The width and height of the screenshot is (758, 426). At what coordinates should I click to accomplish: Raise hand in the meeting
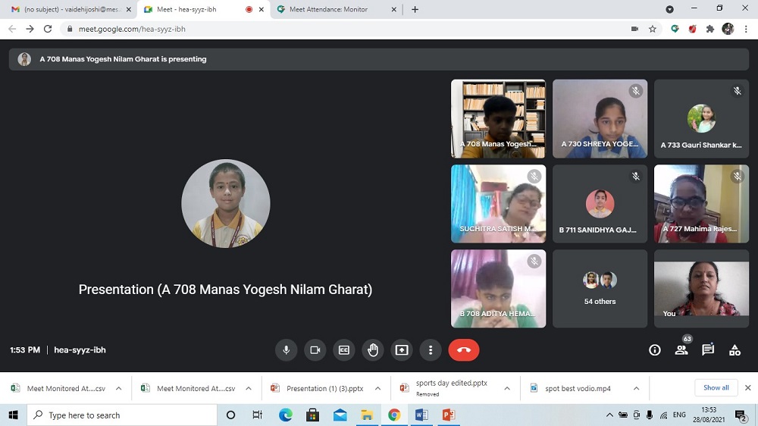click(373, 350)
